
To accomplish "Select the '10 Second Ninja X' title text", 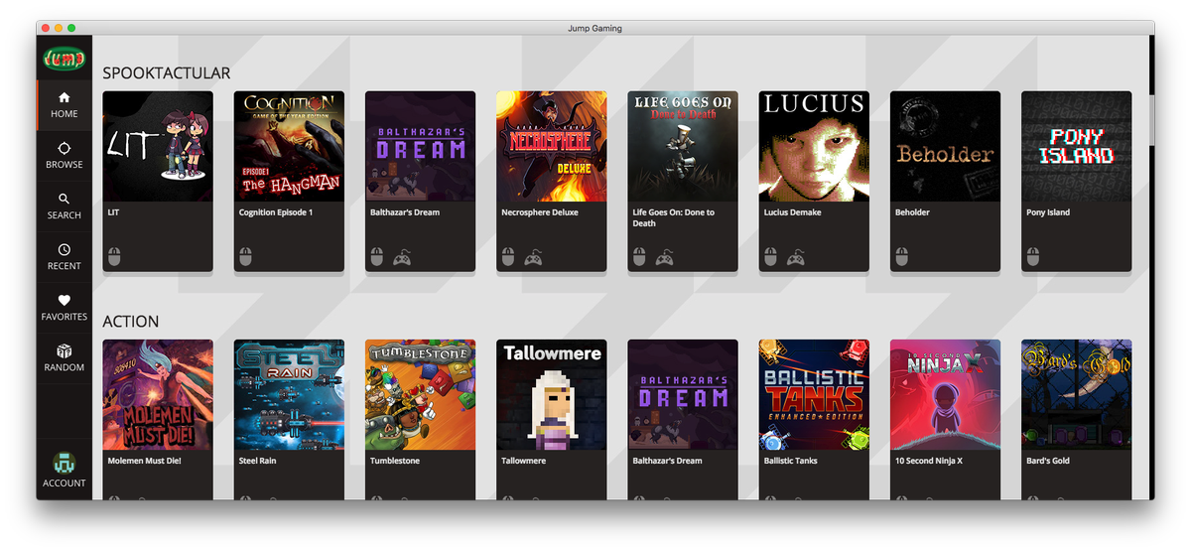I will (930, 461).
